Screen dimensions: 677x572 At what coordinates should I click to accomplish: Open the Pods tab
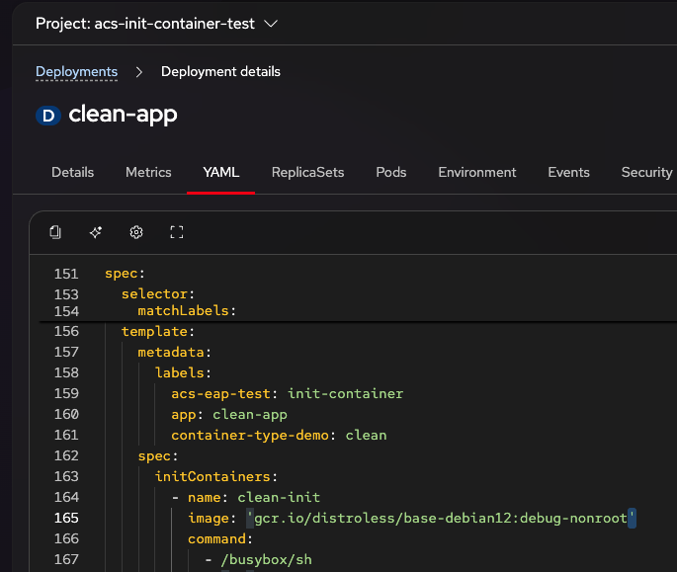click(391, 172)
